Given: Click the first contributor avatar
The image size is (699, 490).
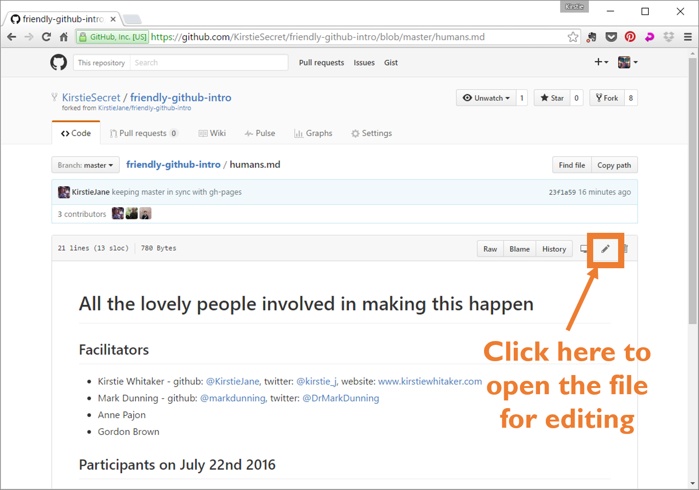Looking at the screenshot, I should tap(118, 213).
